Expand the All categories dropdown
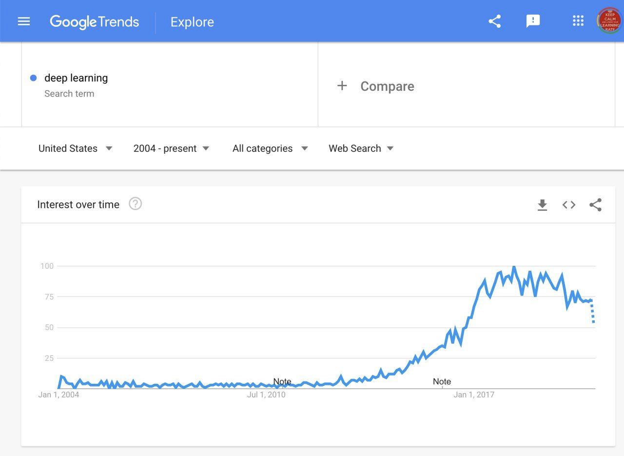The width and height of the screenshot is (624, 456). (270, 148)
